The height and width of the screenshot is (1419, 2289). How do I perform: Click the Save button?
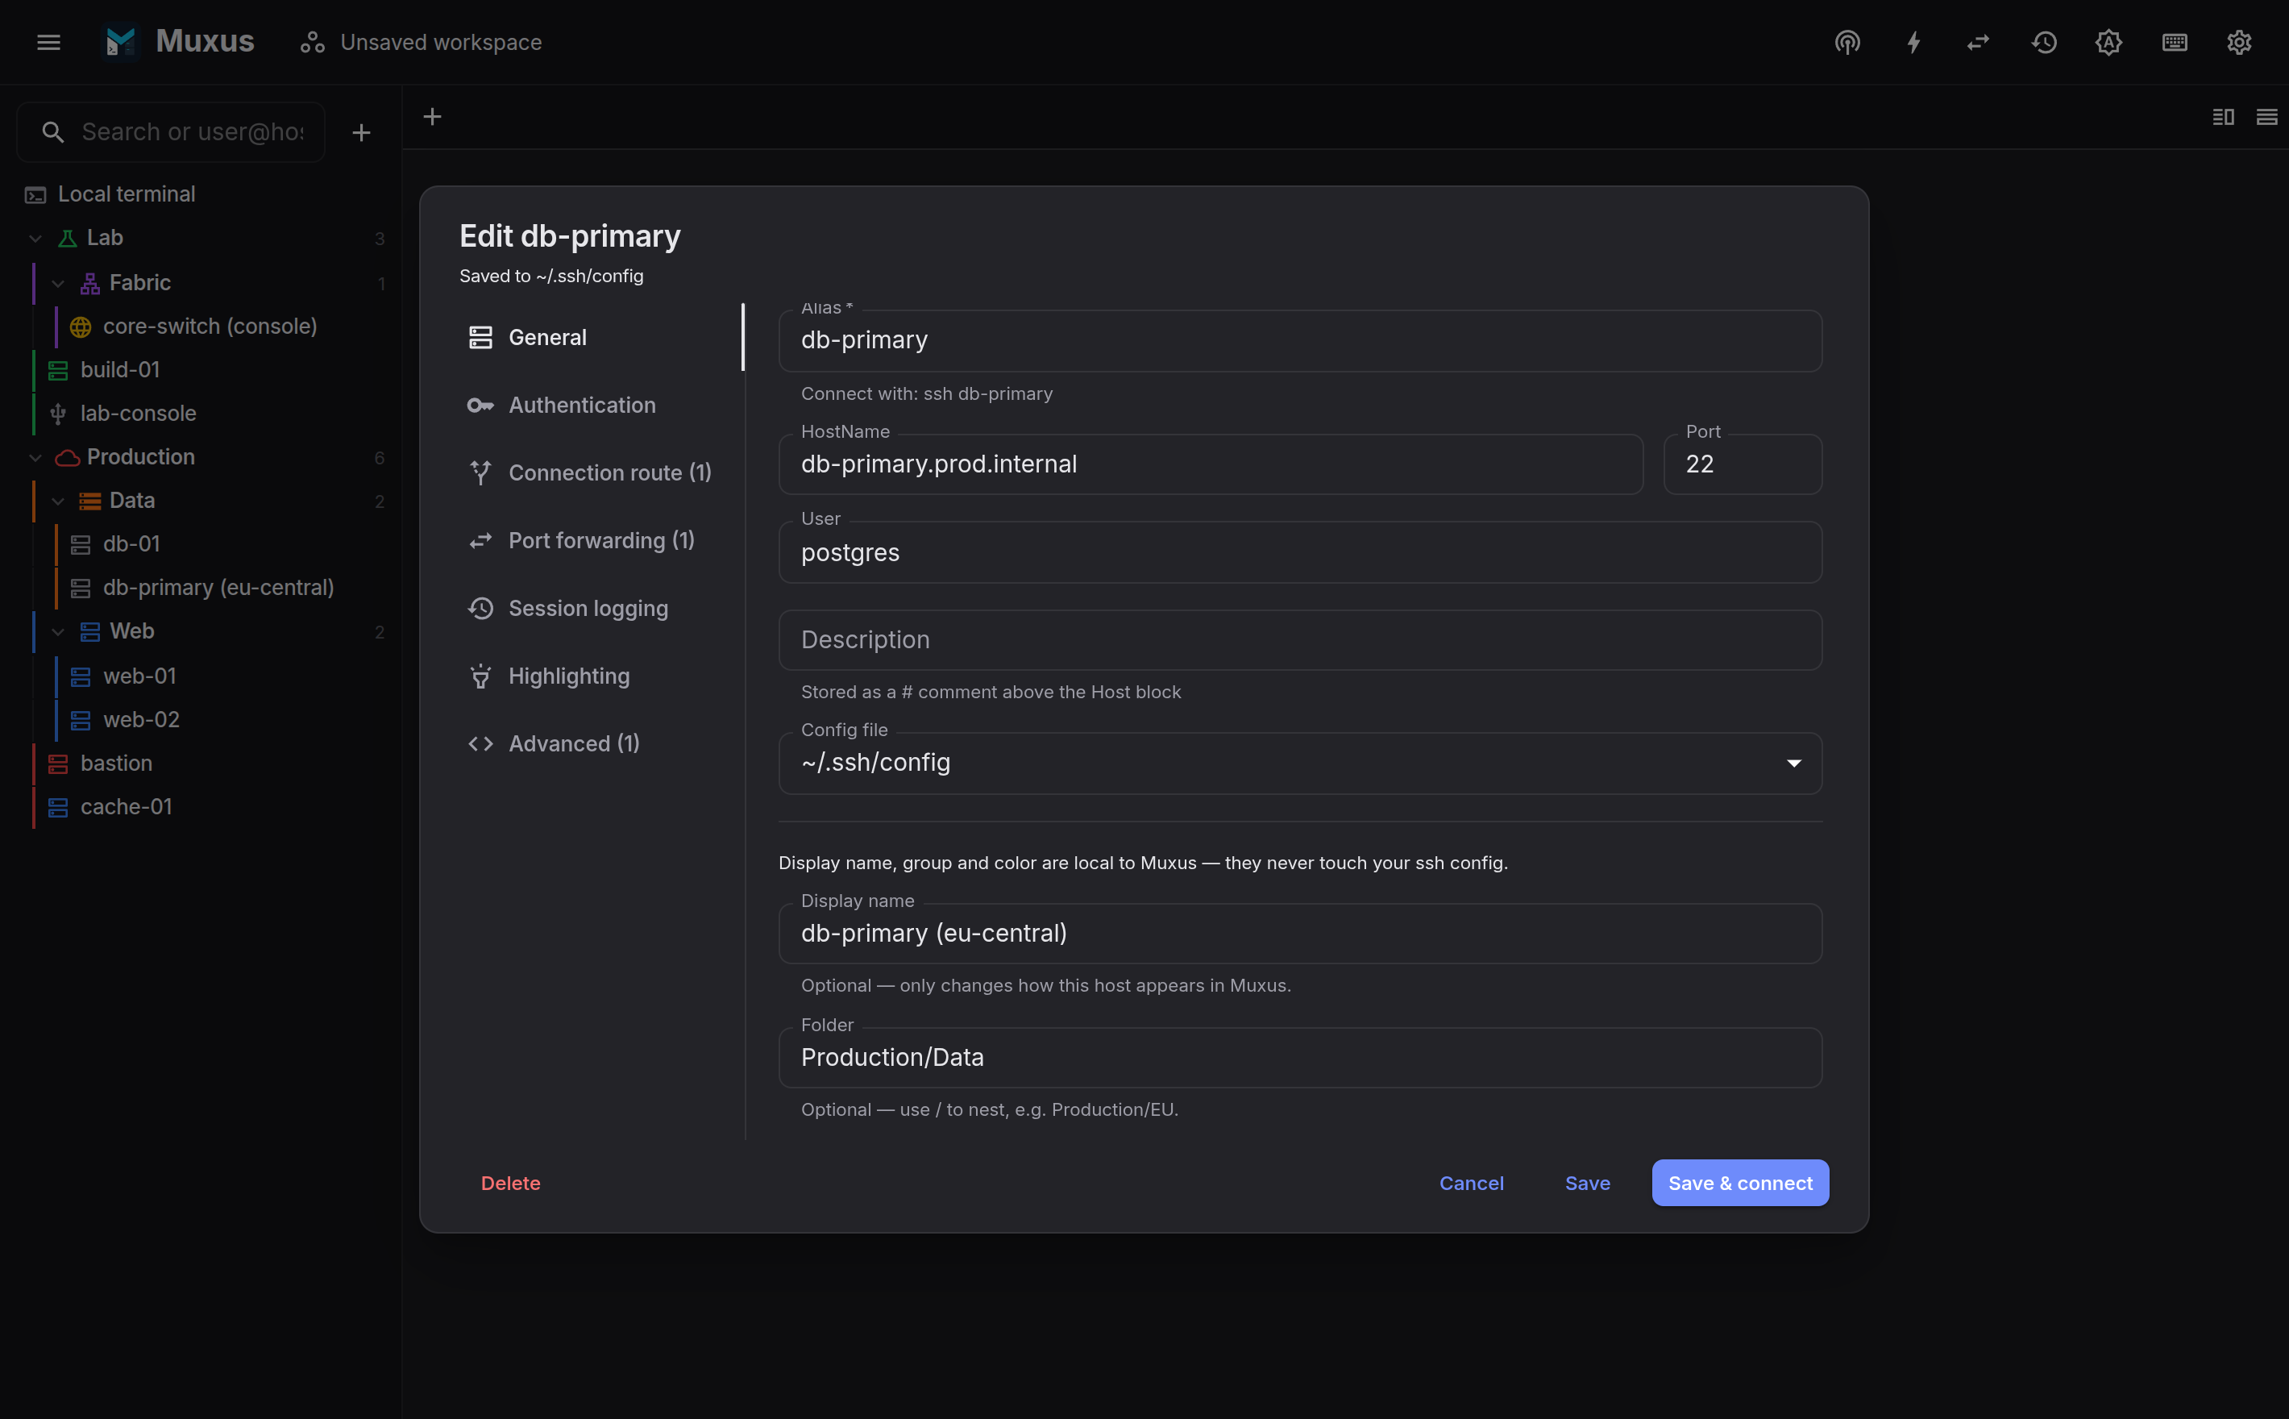(1587, 1184)
